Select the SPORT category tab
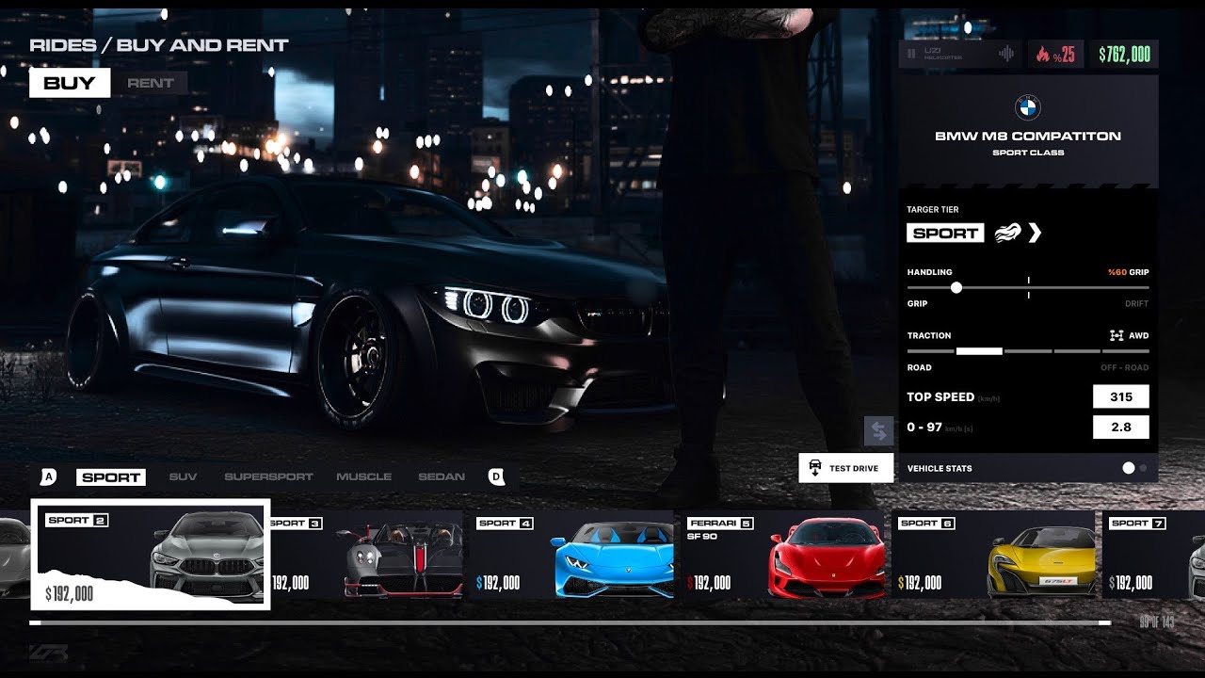 tap(111, 477)
